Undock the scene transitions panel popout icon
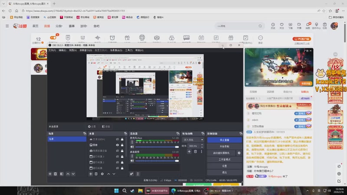 203,133
